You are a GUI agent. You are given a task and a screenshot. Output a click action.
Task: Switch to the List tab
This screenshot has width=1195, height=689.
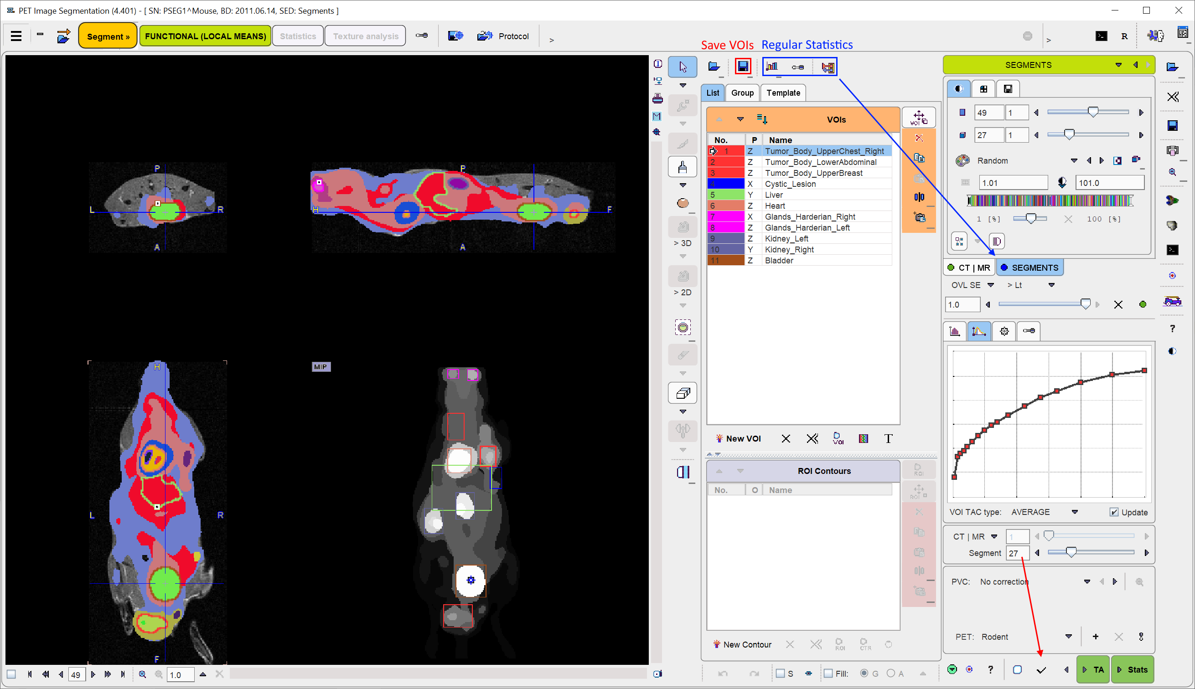[x=712, y=93]
